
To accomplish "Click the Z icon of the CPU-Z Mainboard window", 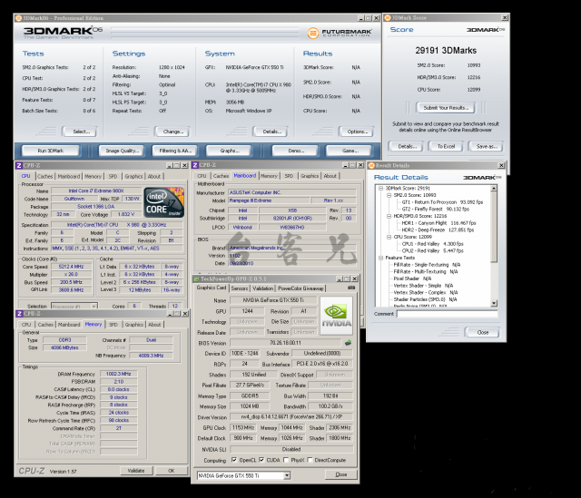I will click(x=195, y=165).
